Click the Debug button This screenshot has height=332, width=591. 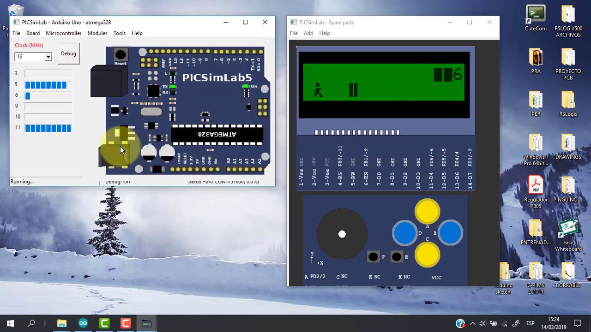click(68, 54)
